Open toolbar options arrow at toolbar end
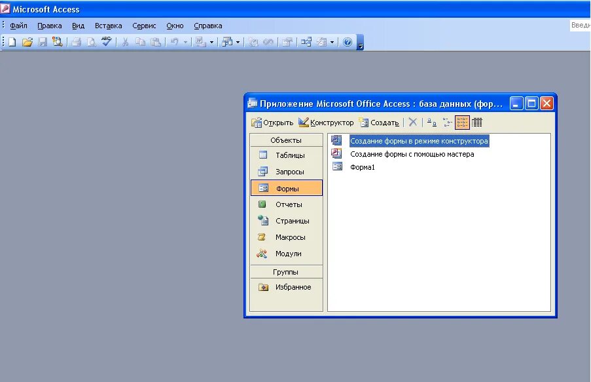 click(361, 43)
